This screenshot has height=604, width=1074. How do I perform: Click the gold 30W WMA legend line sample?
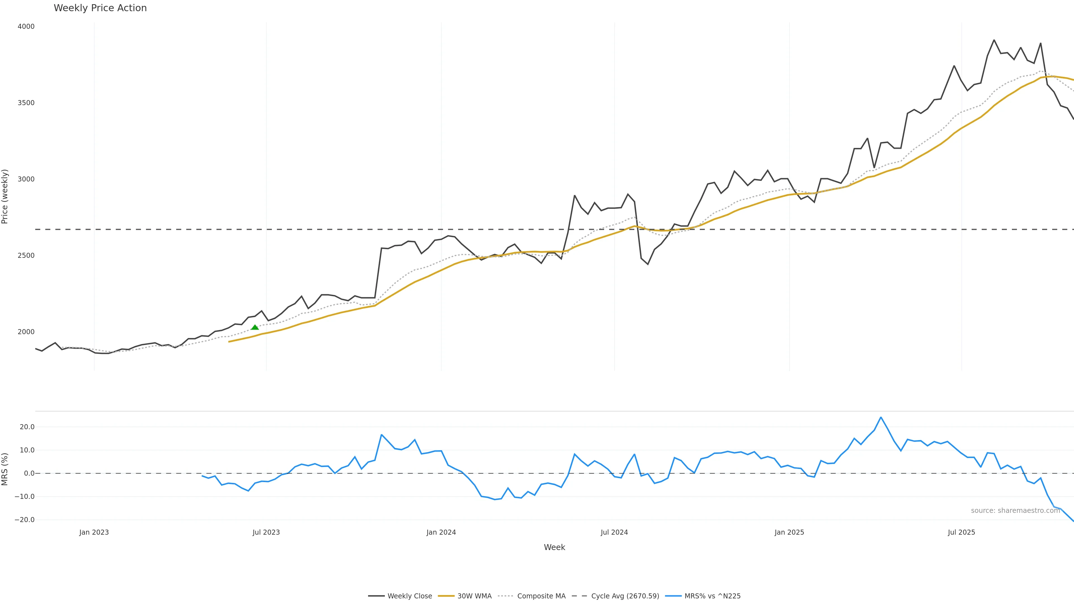pos(446,596)
